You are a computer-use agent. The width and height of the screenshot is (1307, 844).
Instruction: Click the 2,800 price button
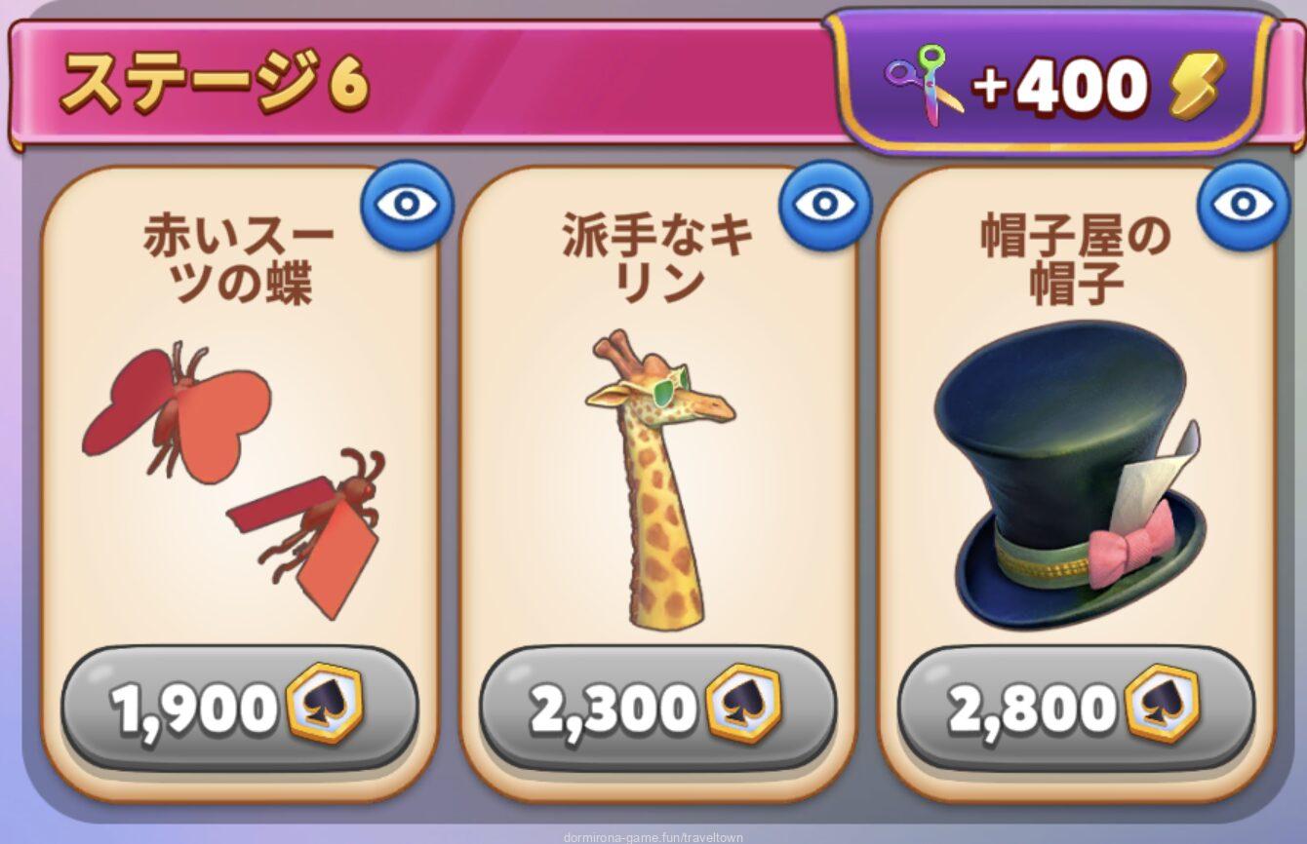click(x=1076, y=706)
